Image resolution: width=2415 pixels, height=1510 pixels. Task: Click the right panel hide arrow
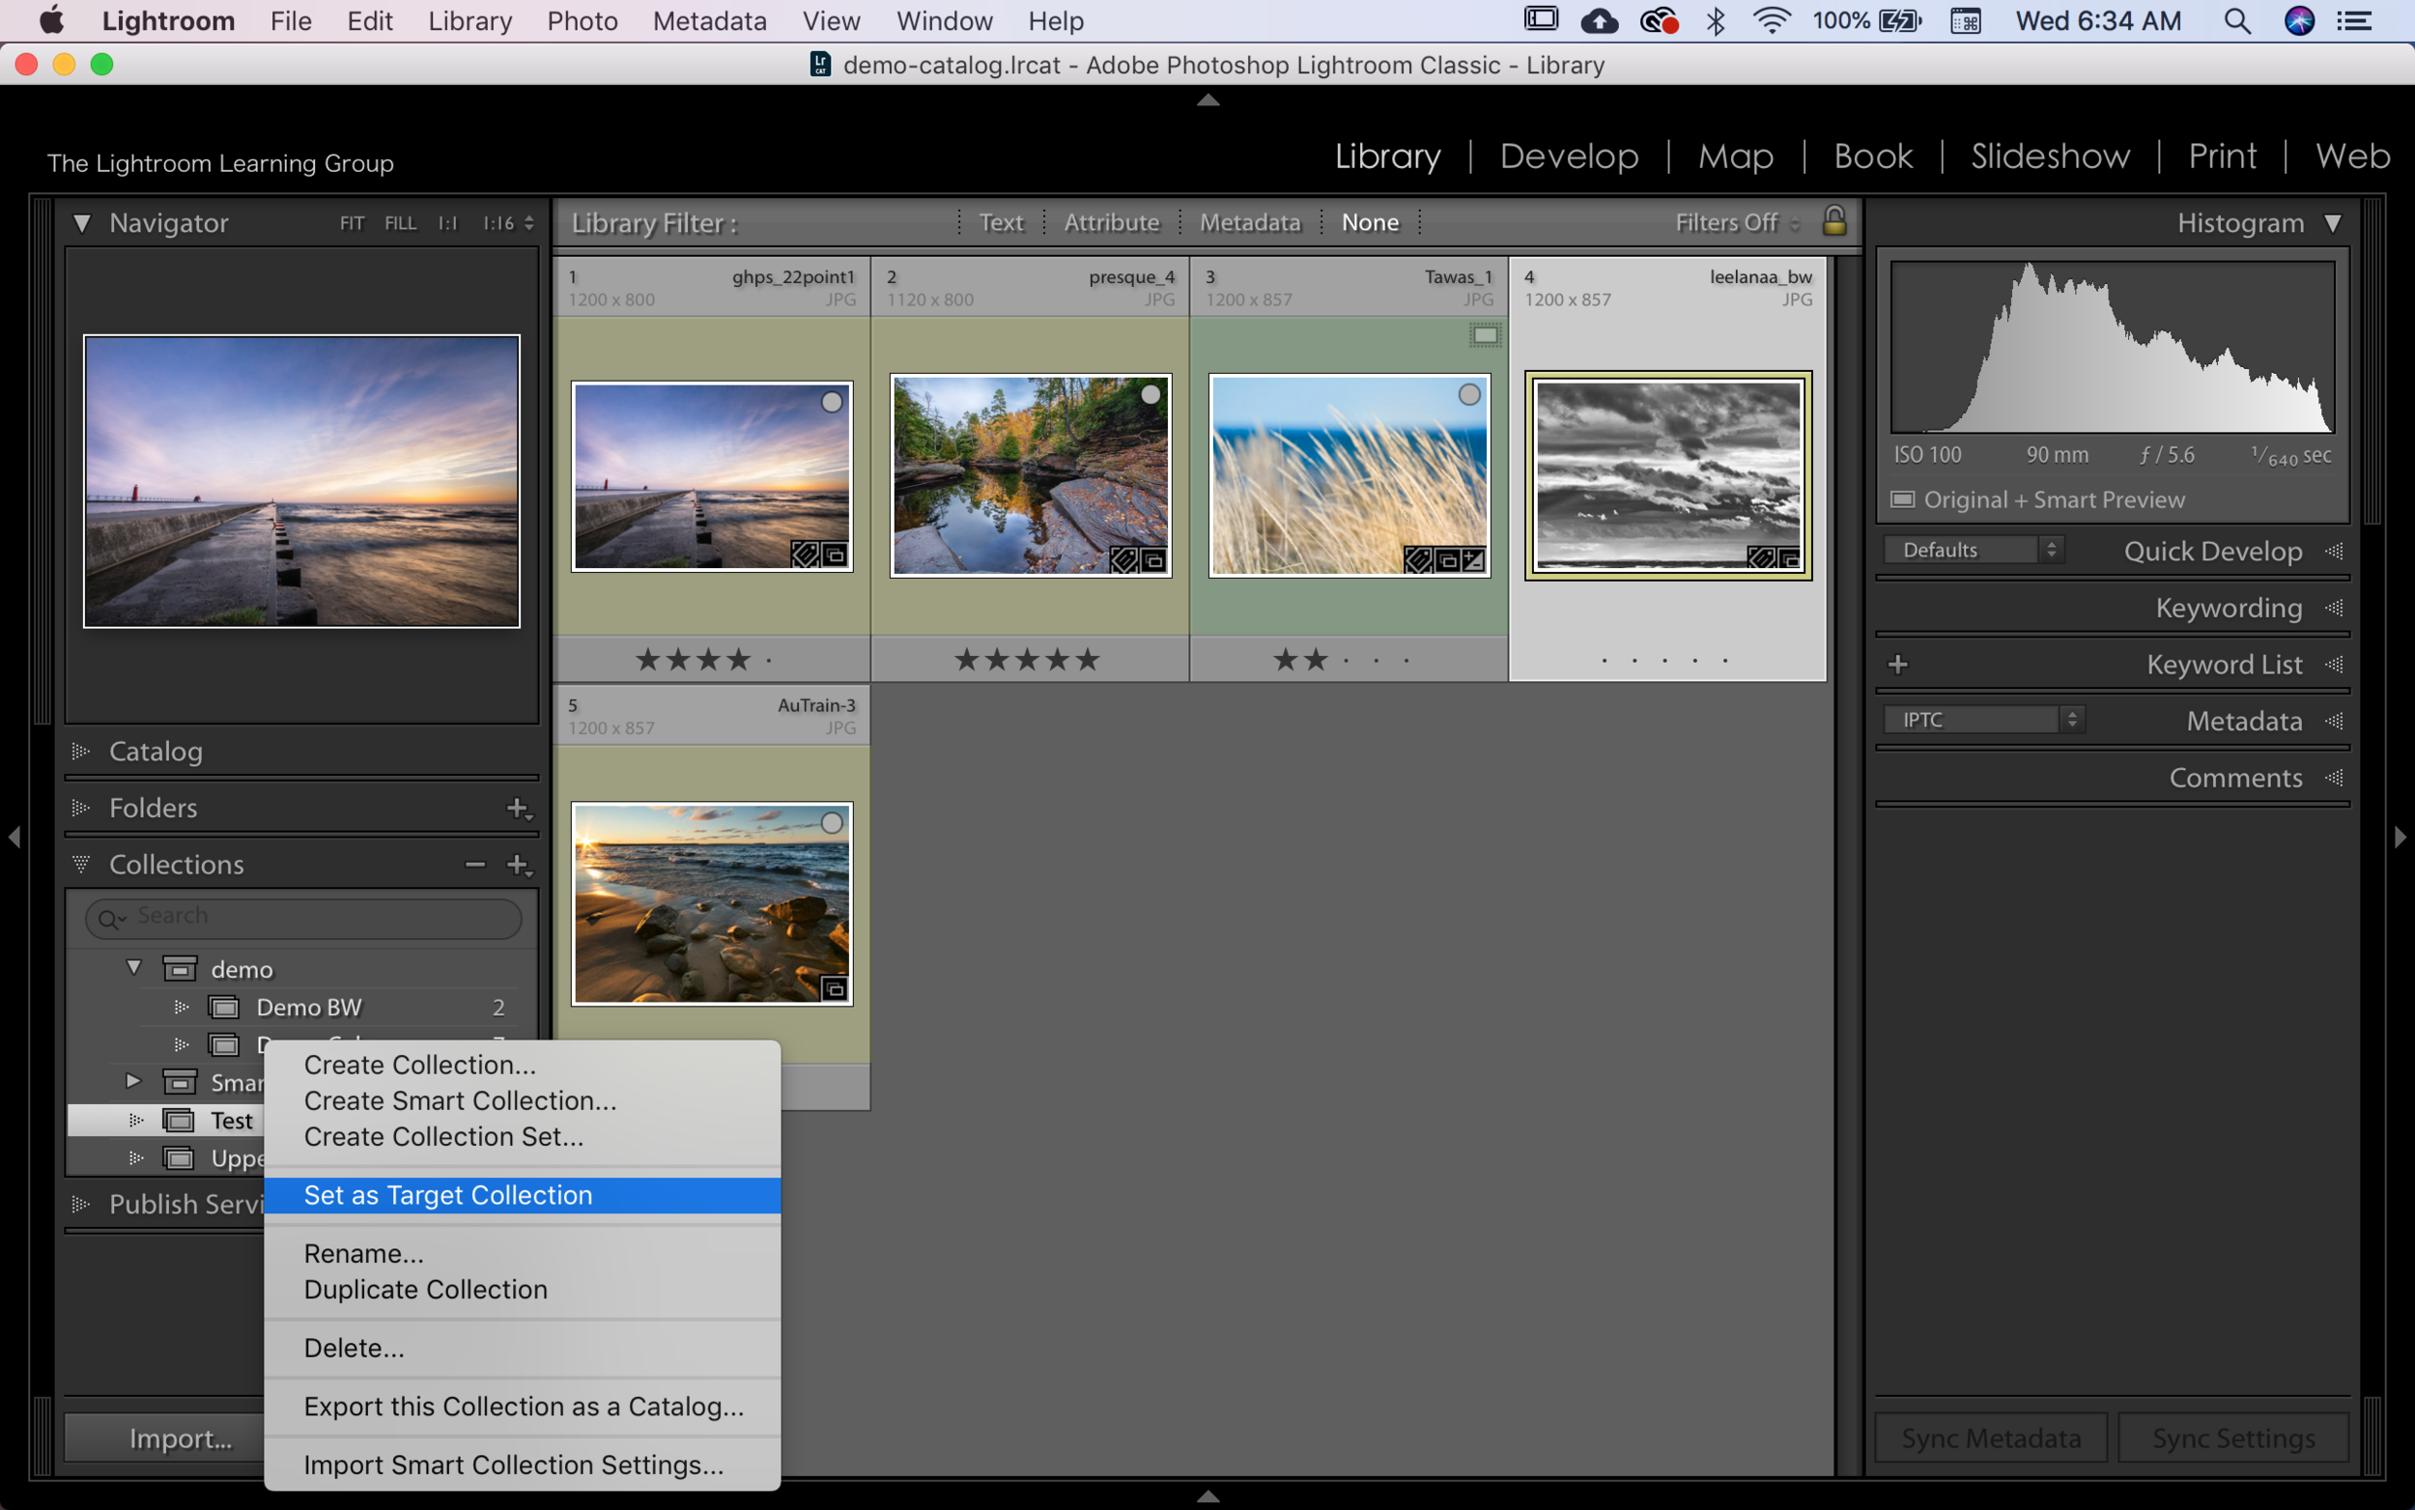[2400, 837]
